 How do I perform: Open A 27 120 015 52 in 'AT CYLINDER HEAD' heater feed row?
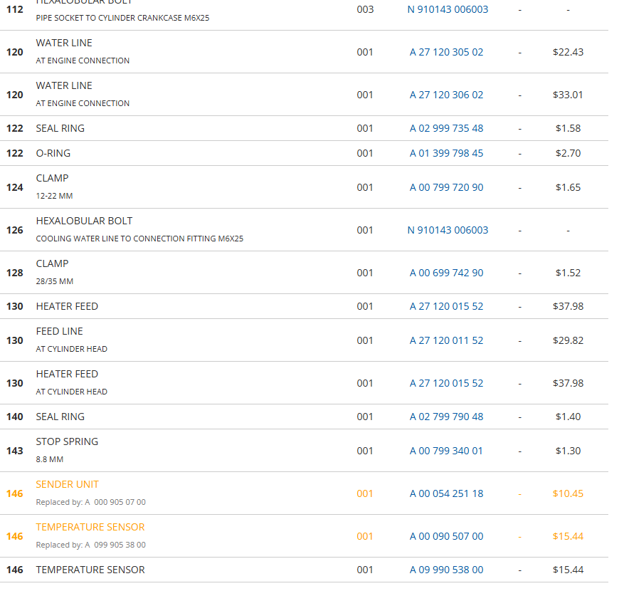tap(446, 383)
